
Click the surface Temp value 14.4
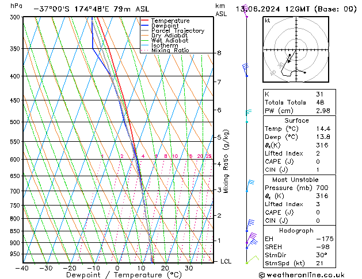point(323,129)
